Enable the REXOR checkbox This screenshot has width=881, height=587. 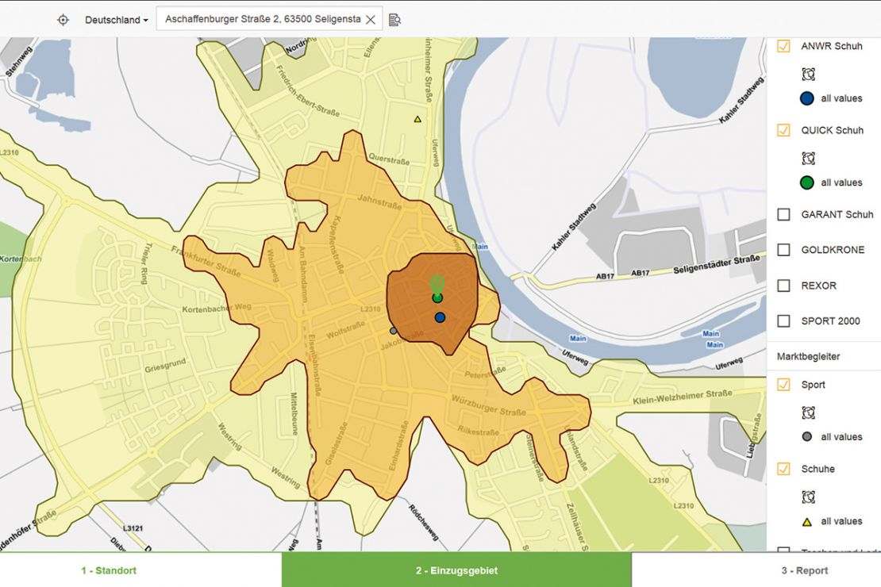(783, 286)
